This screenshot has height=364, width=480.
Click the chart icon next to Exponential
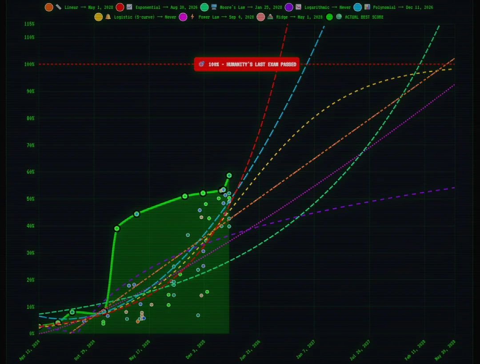(129, 8)
